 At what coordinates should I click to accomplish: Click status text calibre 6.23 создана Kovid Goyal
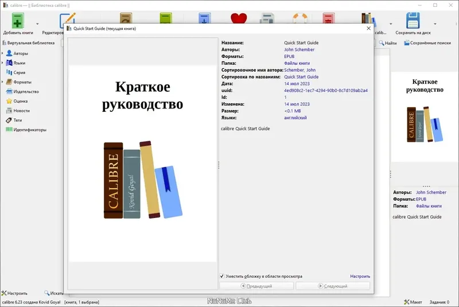(x=32, y=302)
